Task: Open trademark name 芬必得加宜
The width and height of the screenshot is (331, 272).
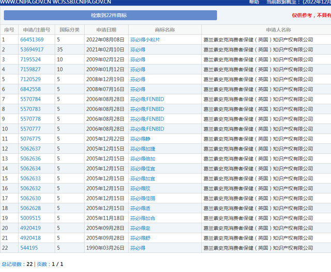Action: click(143, 179)
